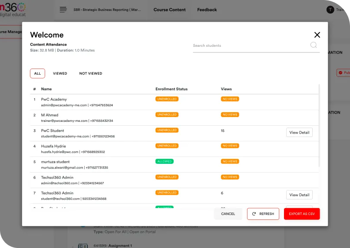Click the views count 15
Image resolution: width=350 pixels, height=248 pixels.
(x=222, y=131)
